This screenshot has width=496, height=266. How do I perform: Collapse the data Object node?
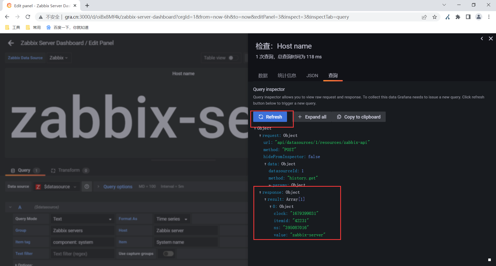tap(265, 164)
